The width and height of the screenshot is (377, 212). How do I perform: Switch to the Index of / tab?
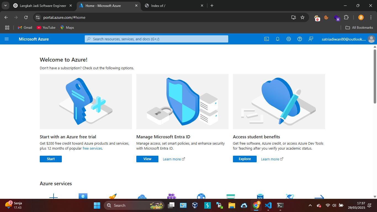tap(174, 6)
